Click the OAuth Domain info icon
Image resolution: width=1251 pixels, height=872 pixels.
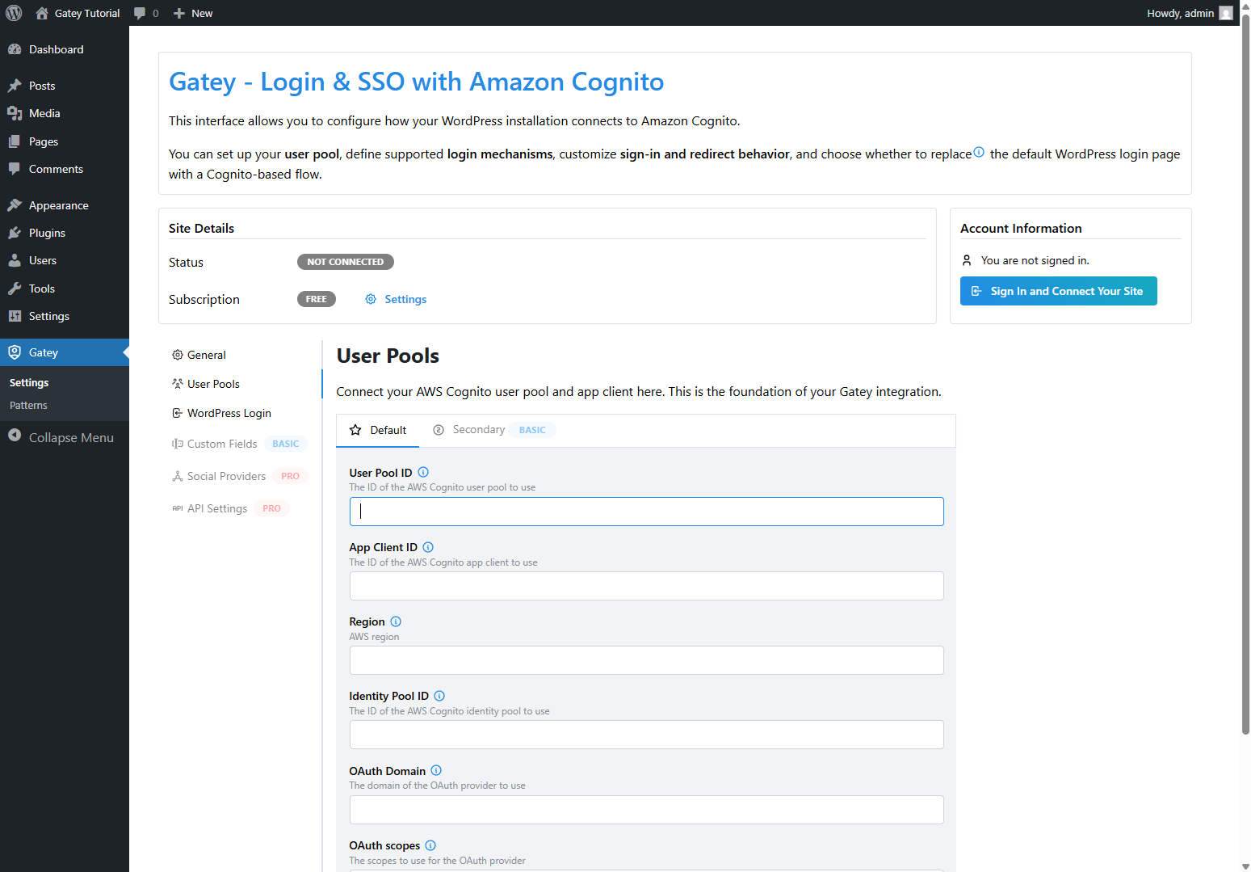pos(436,770)
